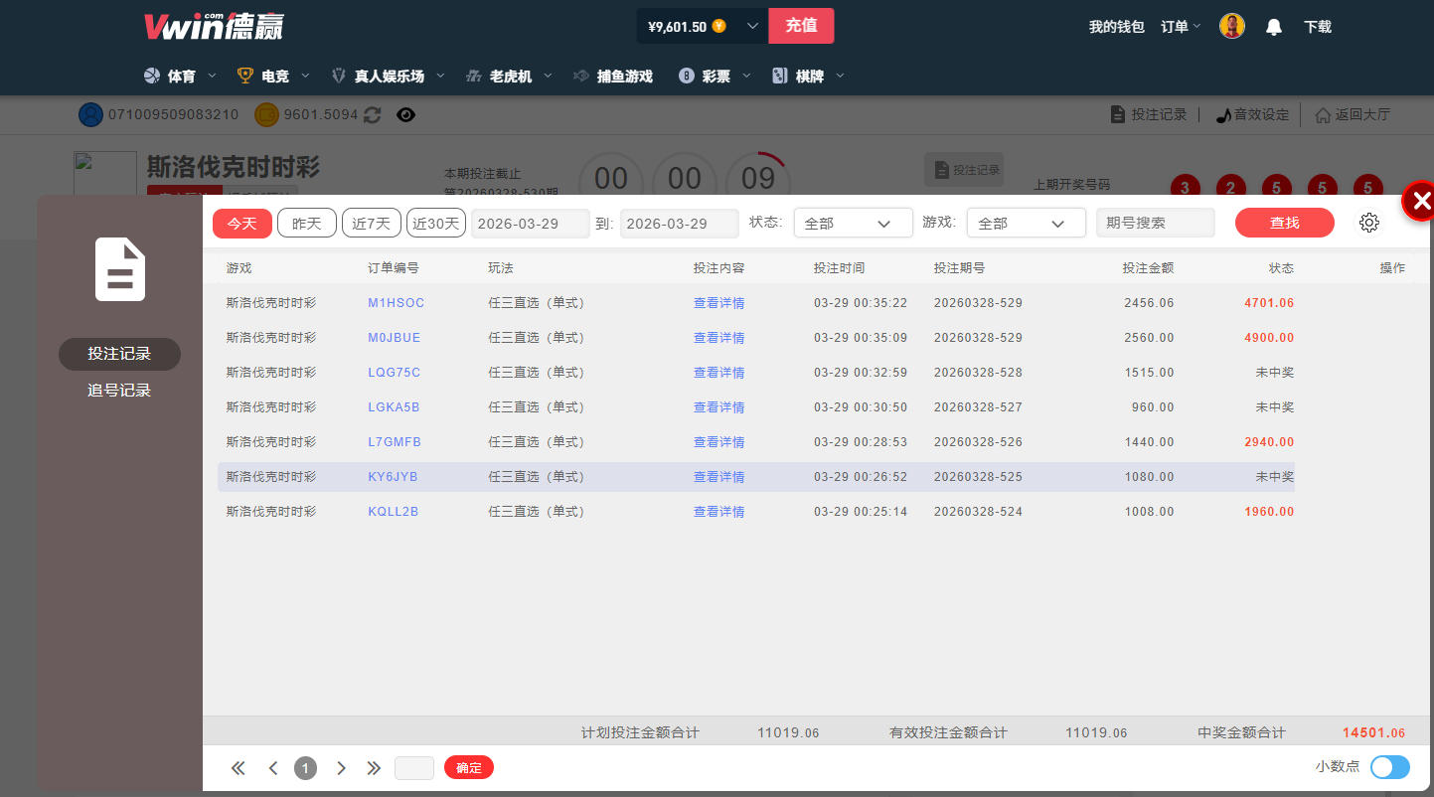Switch to 追号记录 tab
The width and height of the screenshot is (1434, 797).
119,391
